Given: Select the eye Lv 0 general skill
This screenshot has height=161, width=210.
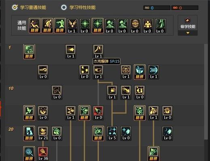Looking at the screenshot, I should pyautogui.click(x=135, y=26).
